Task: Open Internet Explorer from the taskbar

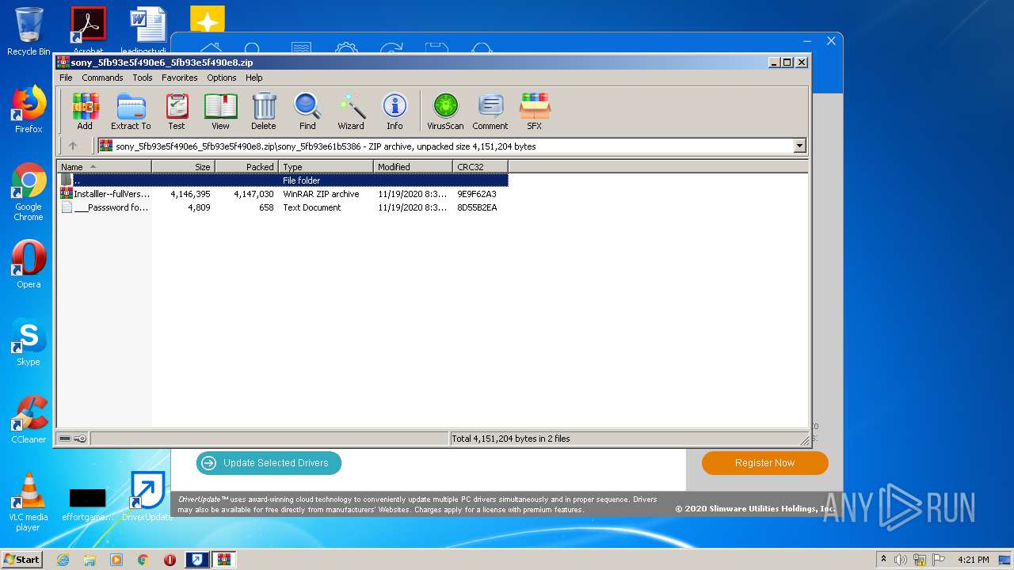Action: pyautogui.click(x=63, y=560)
